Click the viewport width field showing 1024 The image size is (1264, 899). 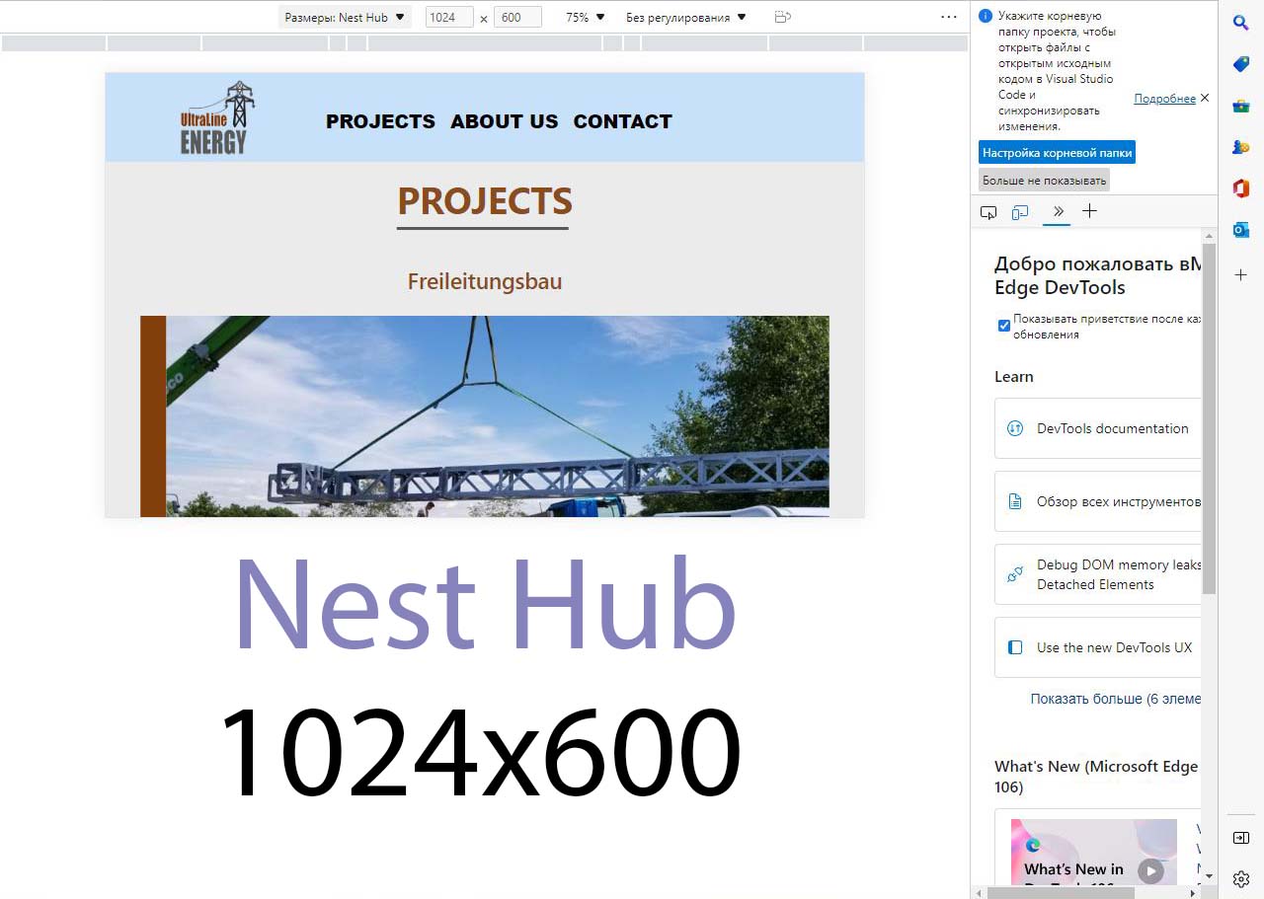pyautogui.click(x=449, y=17)
